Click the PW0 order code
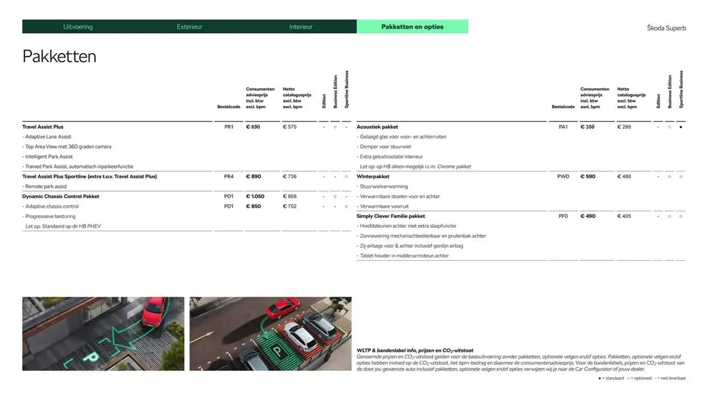This screenshot has height=398, width=708. click(563, 177)
